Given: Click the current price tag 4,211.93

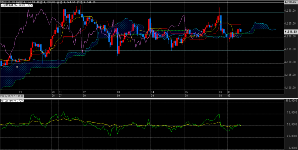Looking at the screenshot, I should tap(290, 31).
